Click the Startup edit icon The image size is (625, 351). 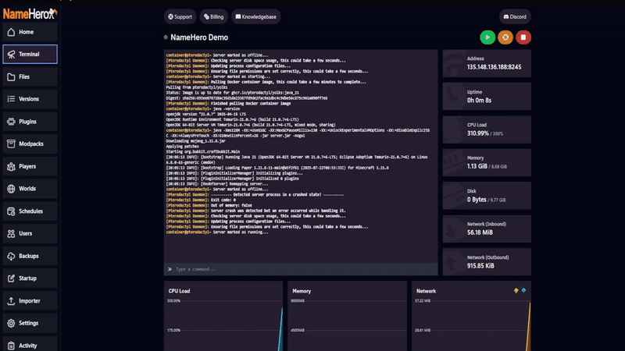coord(11,278)
